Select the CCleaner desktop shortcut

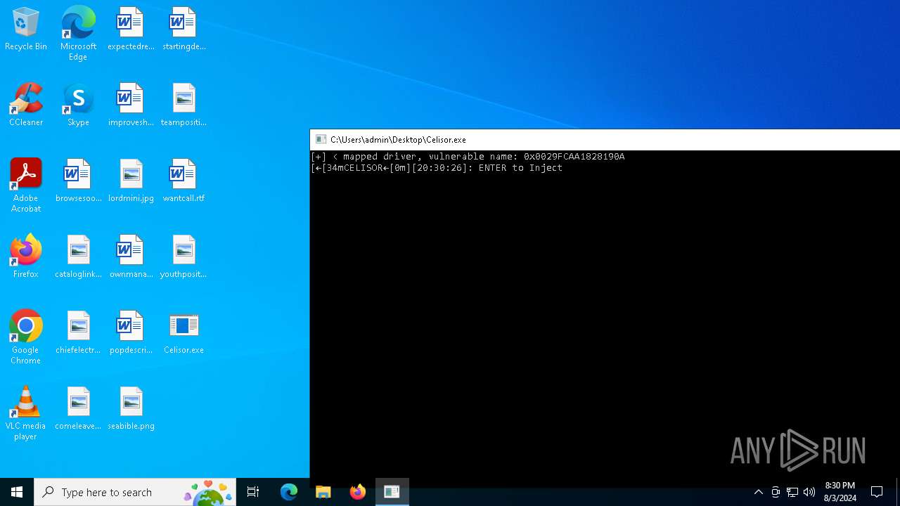(26, 105)
